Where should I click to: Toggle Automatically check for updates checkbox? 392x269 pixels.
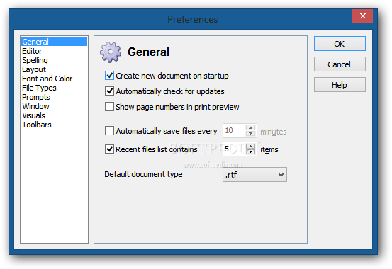(x=109, y=91)
